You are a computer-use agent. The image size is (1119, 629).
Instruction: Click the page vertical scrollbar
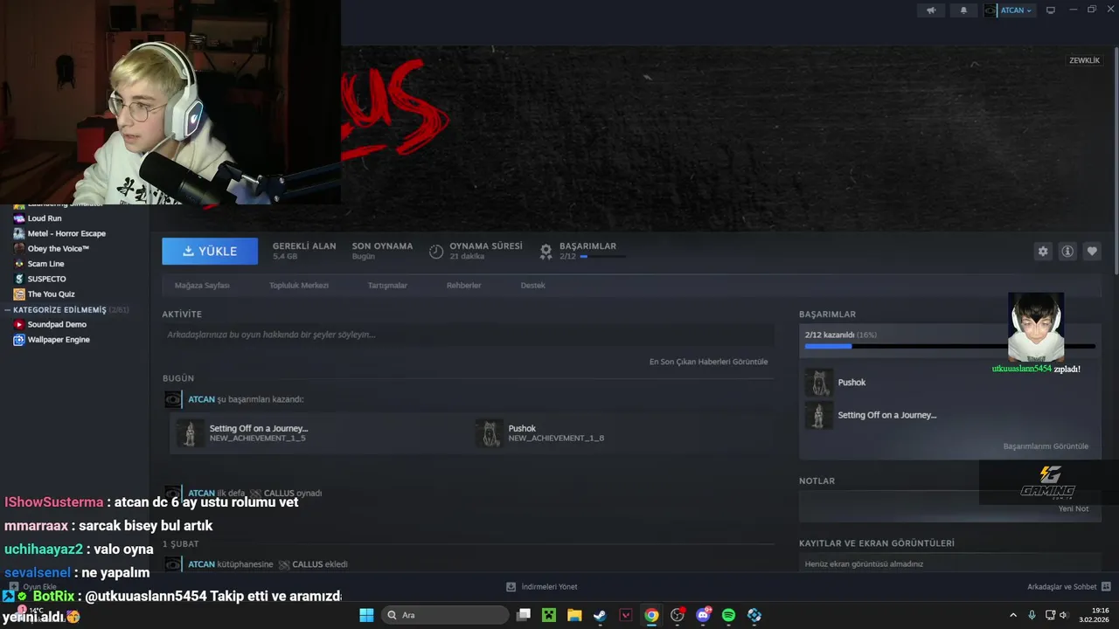(1116, 162)
